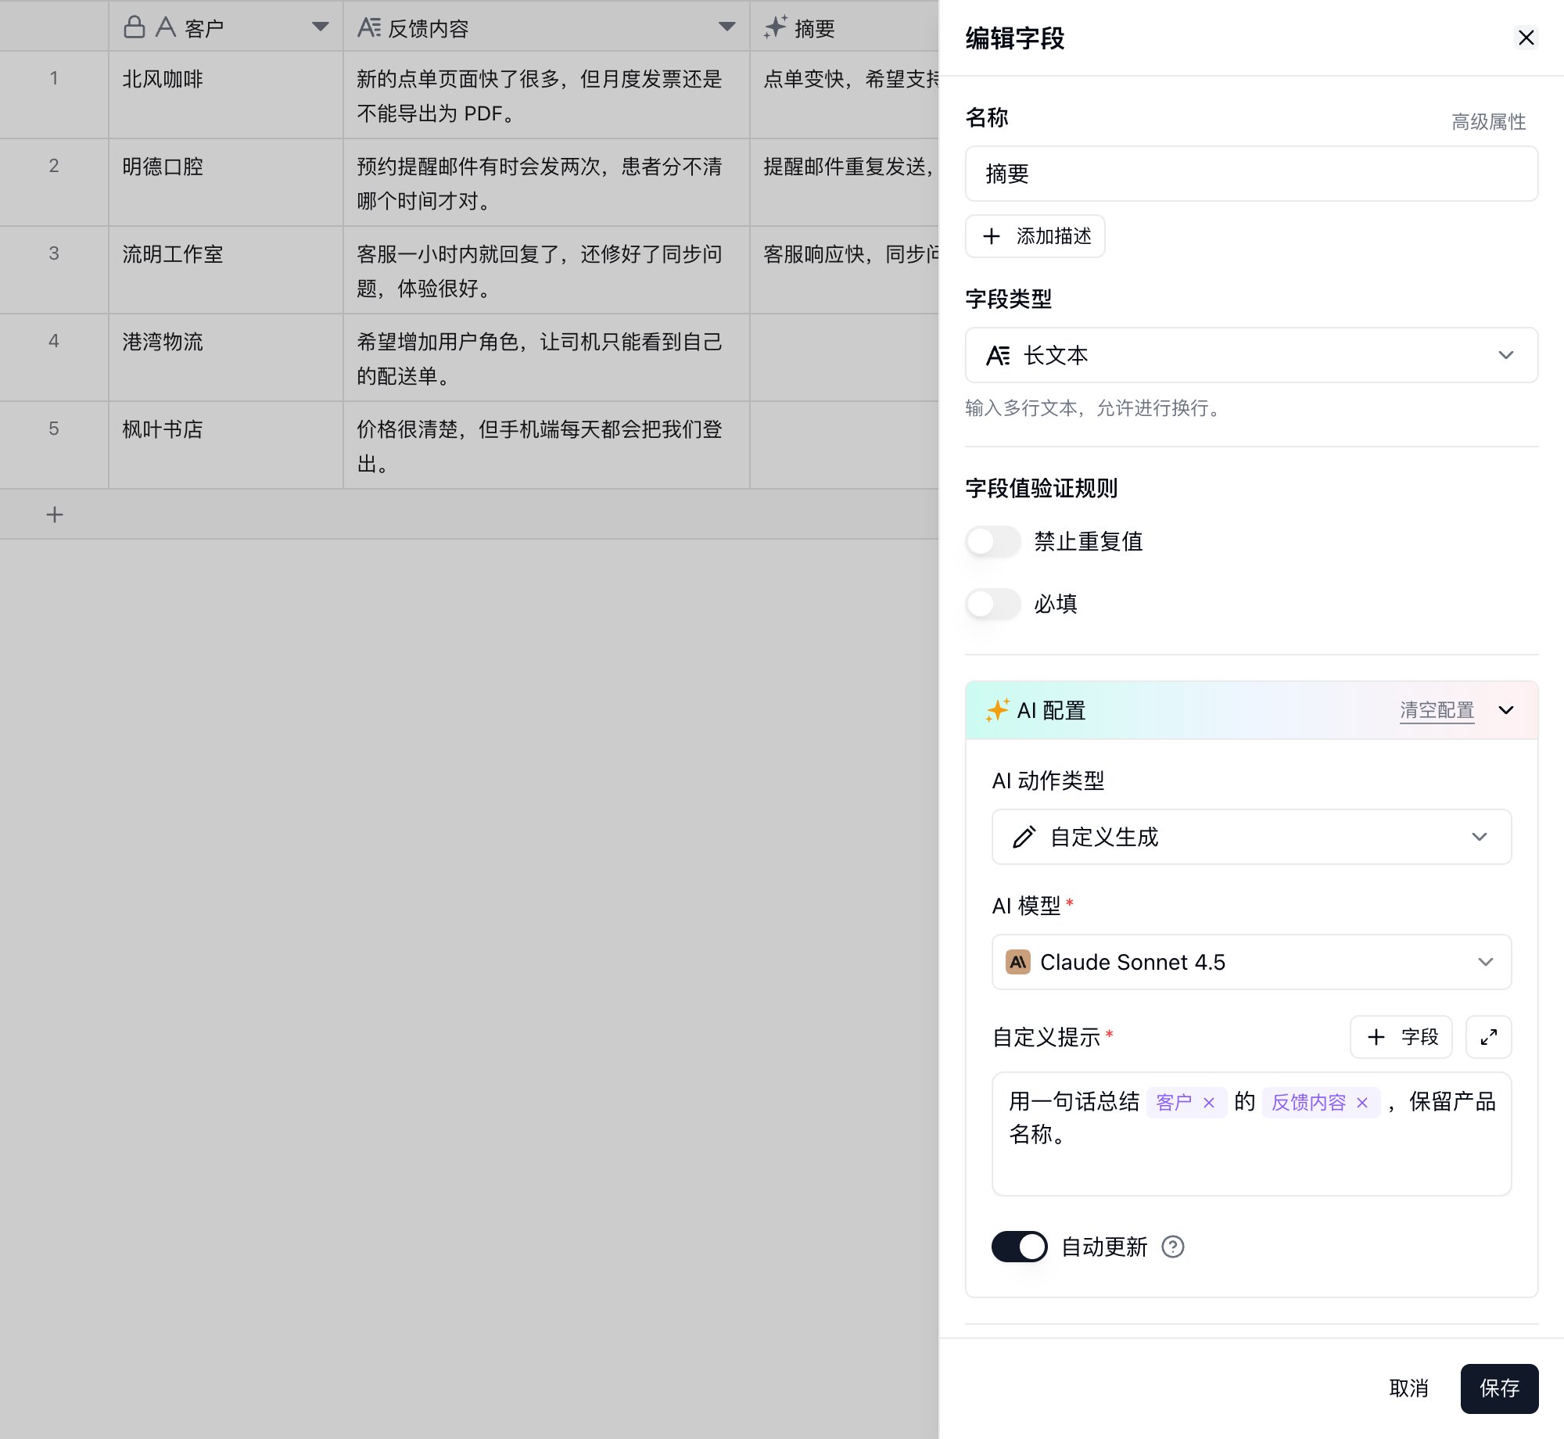Click the pencil icon in 自定义生成 selector
This screenshot has height=1439, width=1564.
[x=1024, y=837]
